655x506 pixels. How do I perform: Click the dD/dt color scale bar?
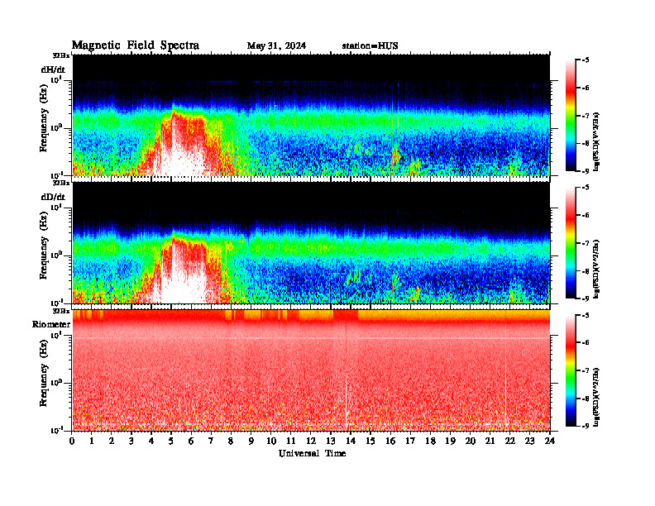571,243
